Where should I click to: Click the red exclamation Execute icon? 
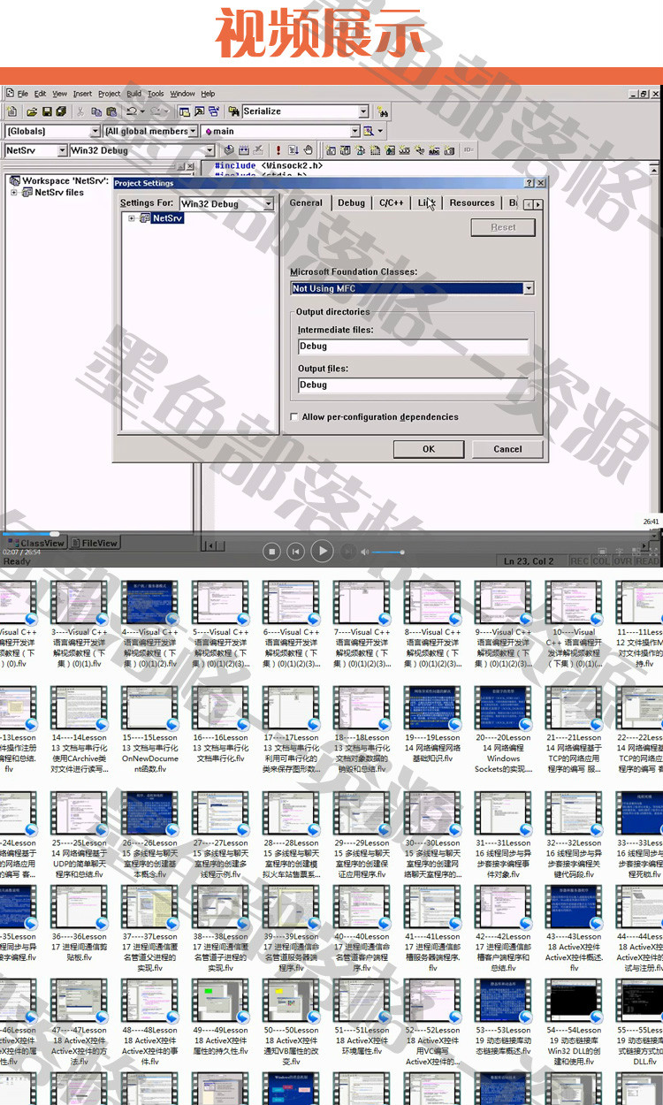click(278, 150)
